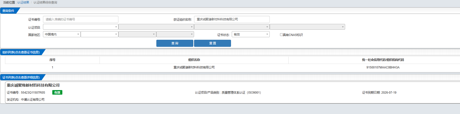Select the 组织列表 panel header
The image size is (460, 114).
[21, 52]
